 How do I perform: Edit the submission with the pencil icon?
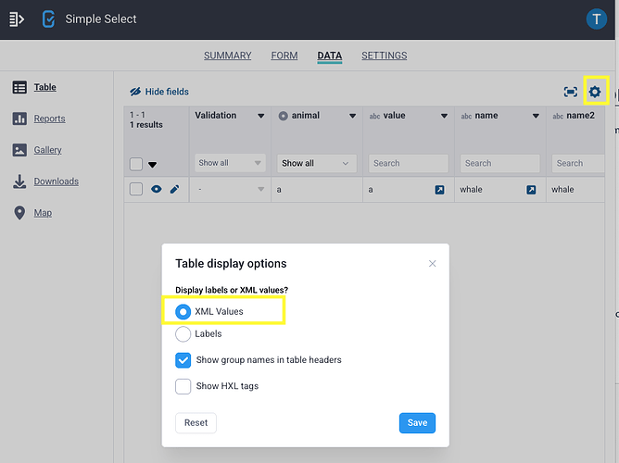(x=174, y=189)
